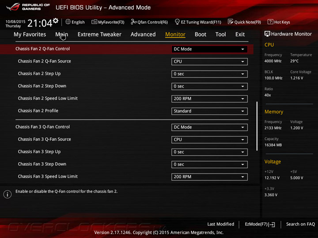This screenshot has width=318, height=238.
Task: Click the ROG logo icon
Action: 13,7
